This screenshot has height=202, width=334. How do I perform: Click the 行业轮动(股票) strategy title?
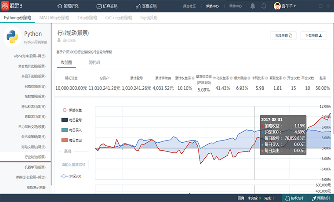tap(73, 33)
